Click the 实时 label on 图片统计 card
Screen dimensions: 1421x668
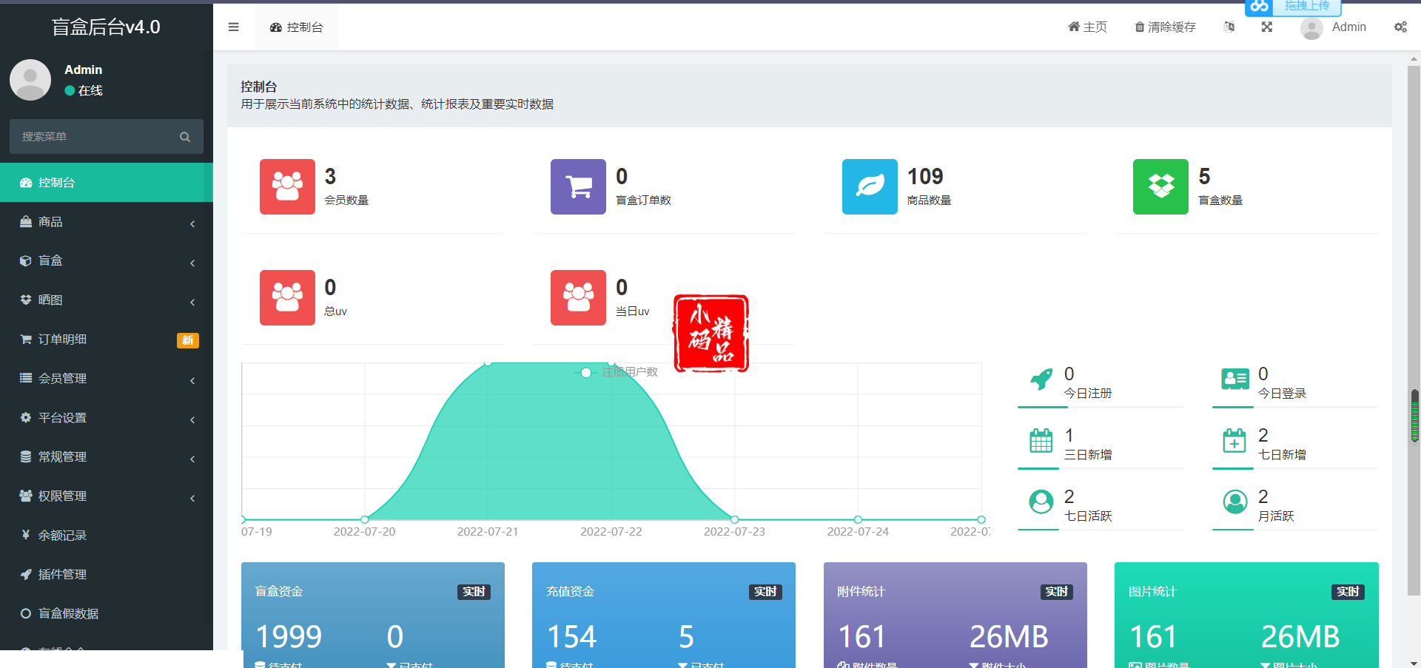pos(1348,592)
